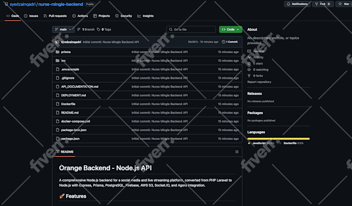Open the Security tab
The width and height of the screenshot is (352, 206).
[124, 16]
